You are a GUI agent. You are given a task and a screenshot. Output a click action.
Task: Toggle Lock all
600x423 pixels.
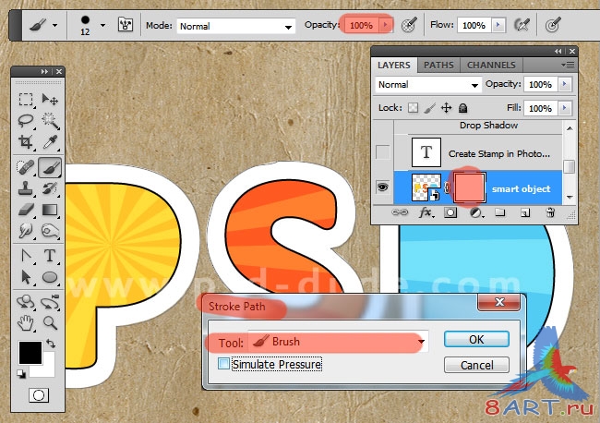pyautogui.click(x=463, y=108)
